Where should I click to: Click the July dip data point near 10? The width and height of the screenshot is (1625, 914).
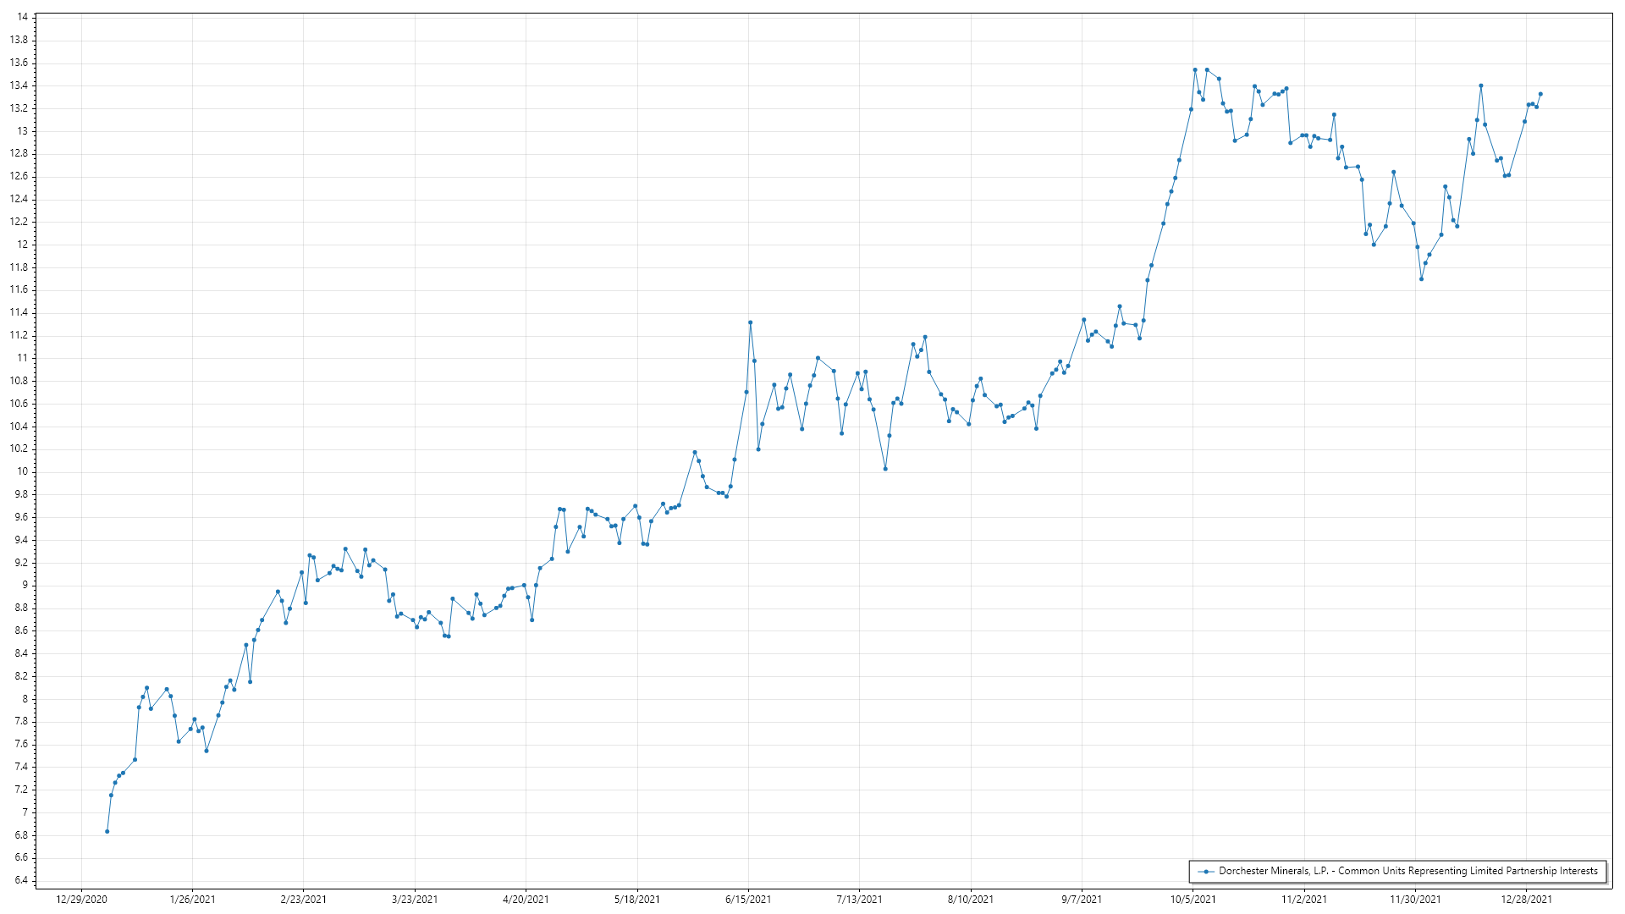tap(885, 469)
